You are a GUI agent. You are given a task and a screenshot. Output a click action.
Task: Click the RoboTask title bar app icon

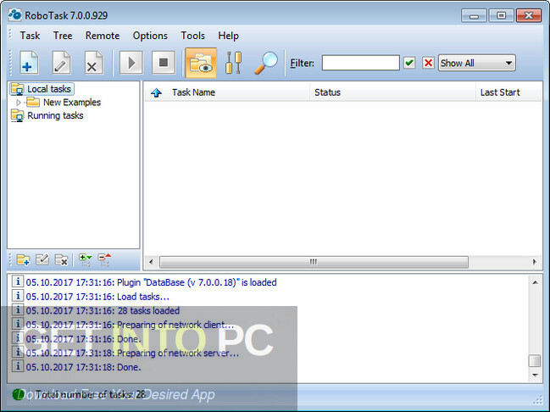click(x=14, y=15)
